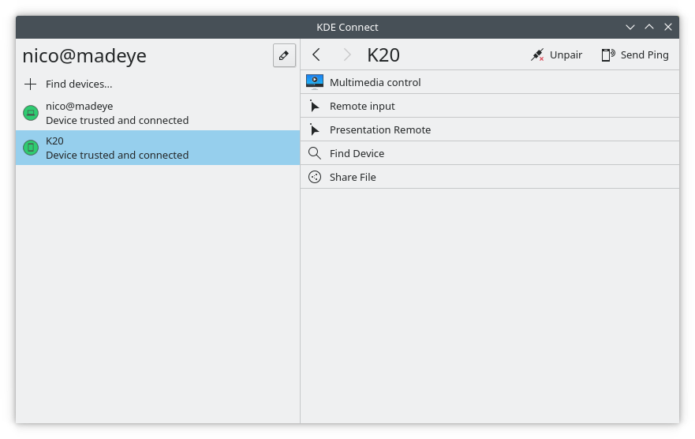Click the Presentation Remote pointer icon
Viewport: 695px width, 439px height.
[x=315, y=129]
